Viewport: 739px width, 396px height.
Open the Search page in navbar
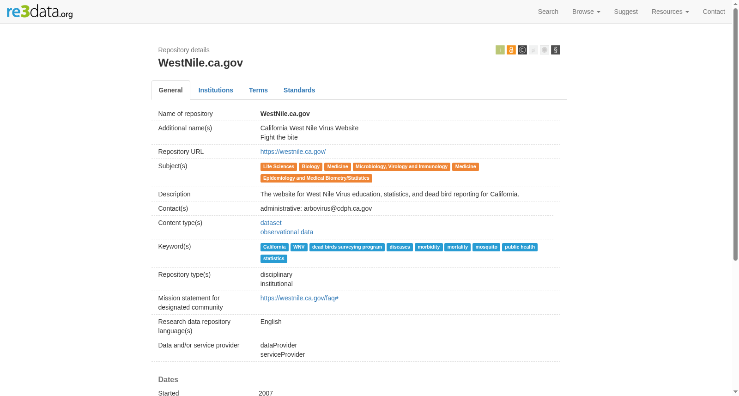(548, 12)
